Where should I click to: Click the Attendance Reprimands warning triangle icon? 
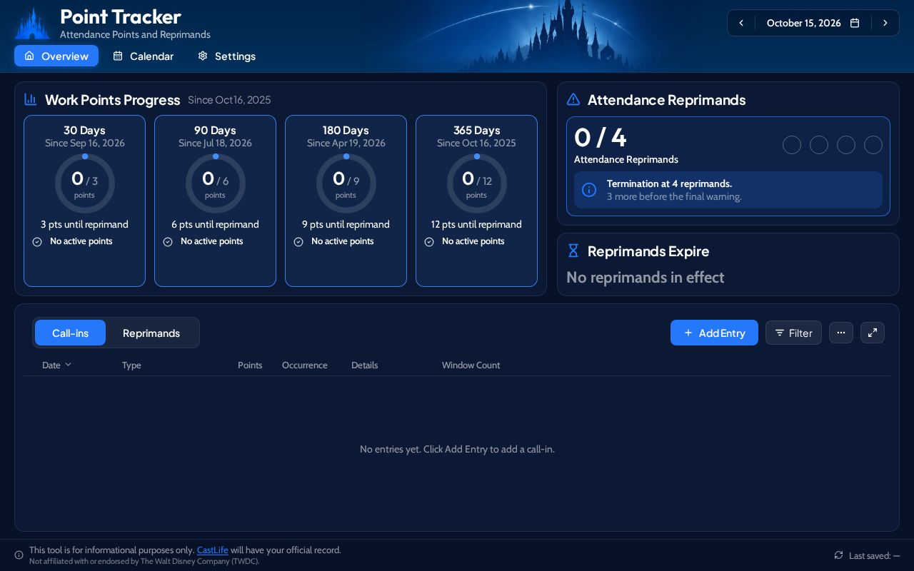pos(573,99)
